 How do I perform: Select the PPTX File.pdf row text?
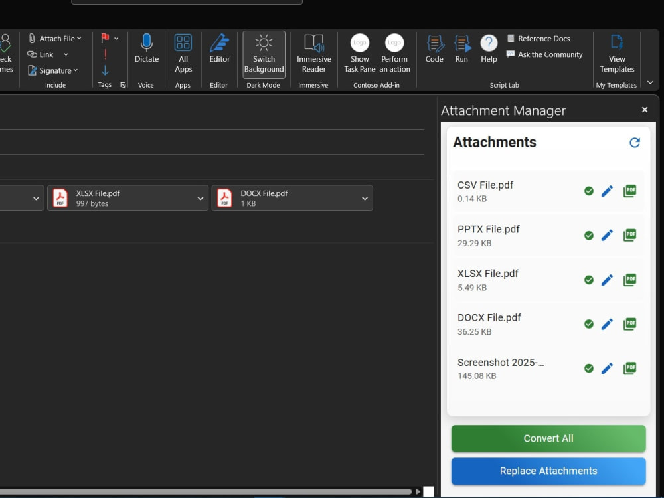(x=488, y=229)
